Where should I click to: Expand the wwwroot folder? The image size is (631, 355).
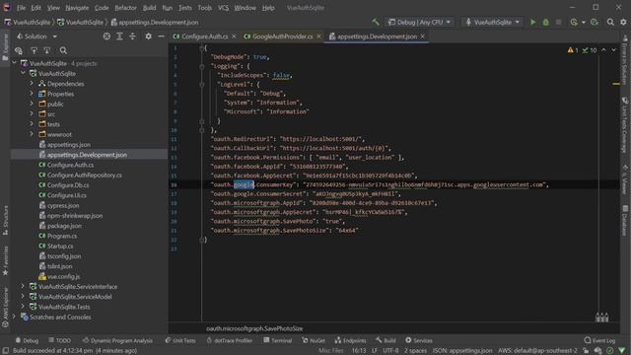click(x=32, y=134)
